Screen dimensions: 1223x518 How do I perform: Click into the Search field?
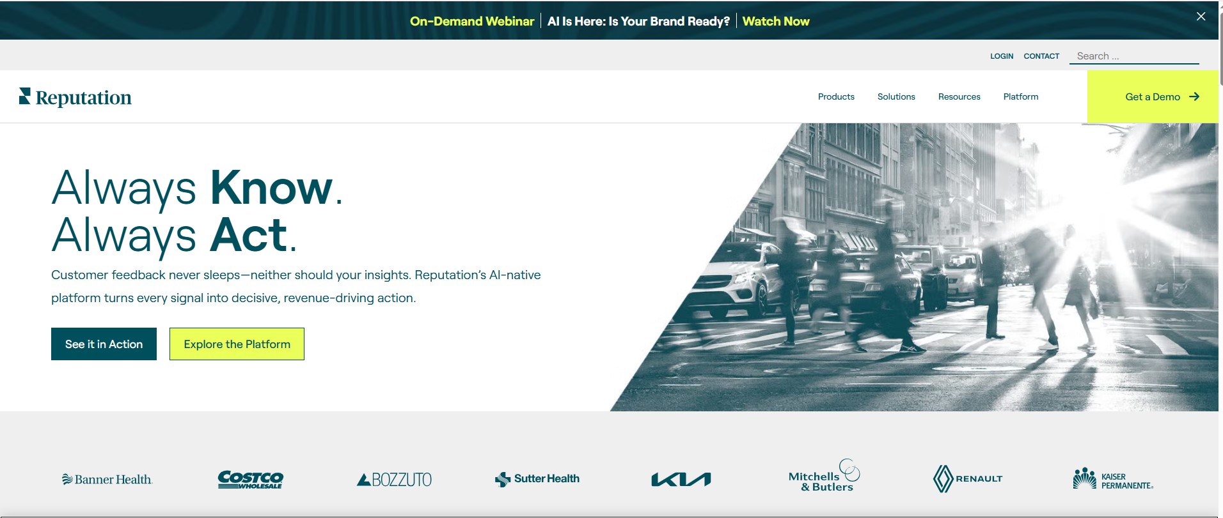(1133, 56)
